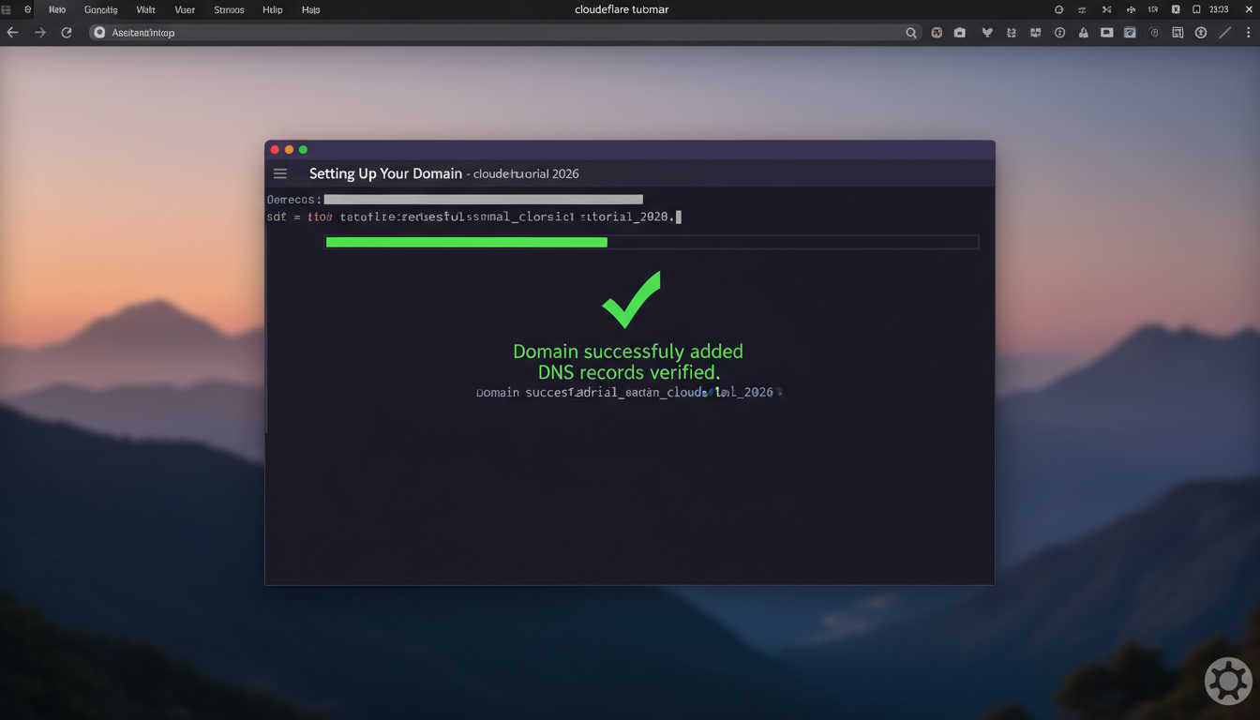Image resolution: width=1260 pixels, height=720 pixels.
Task: Click the small gray line below DNS message
Action: pyautogui.click(x=628, y=392)
